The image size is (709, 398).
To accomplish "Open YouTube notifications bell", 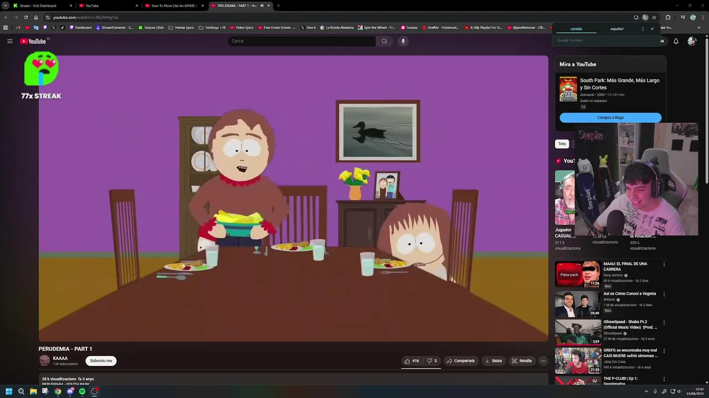I will tap(676, 41).
